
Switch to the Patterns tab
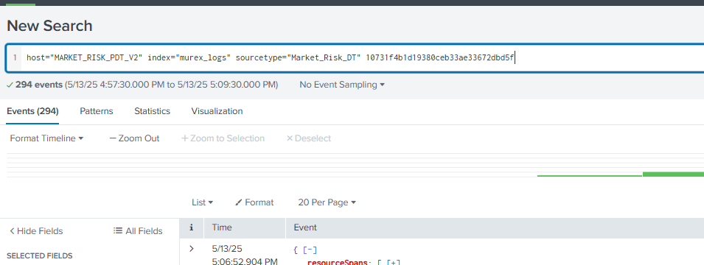click(x=97, y=111)
